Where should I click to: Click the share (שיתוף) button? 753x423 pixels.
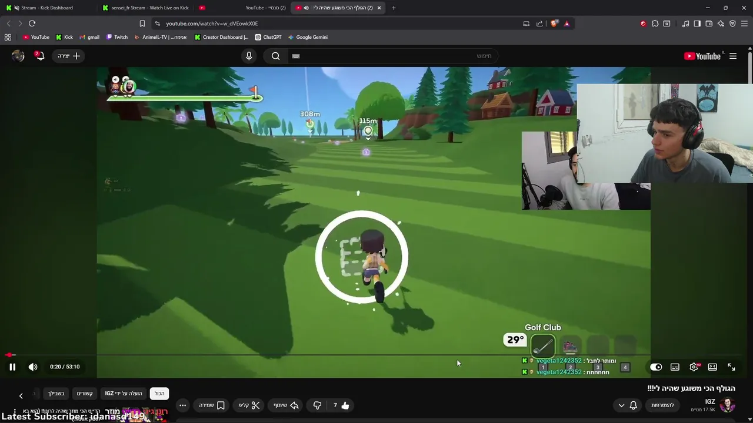point(286,405)
